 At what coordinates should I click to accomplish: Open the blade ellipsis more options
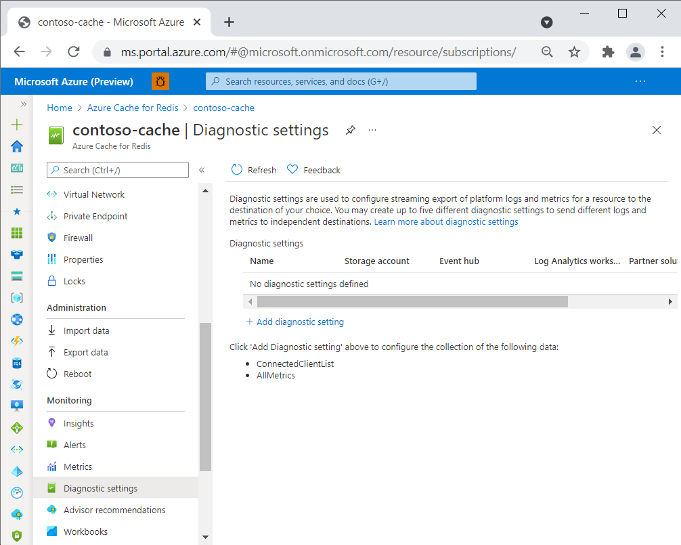372,130
